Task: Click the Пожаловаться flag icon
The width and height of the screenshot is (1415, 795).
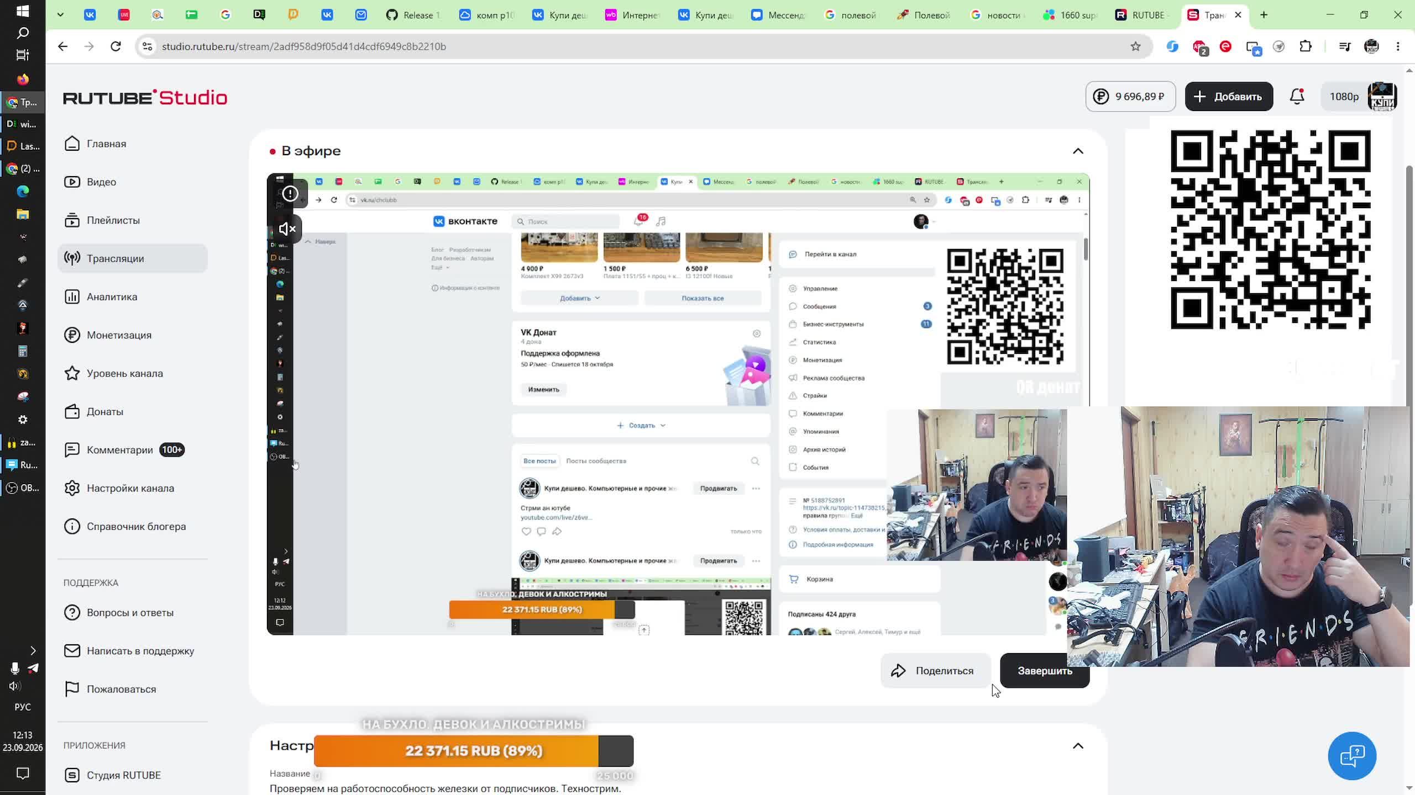Action: pos(72,689)
